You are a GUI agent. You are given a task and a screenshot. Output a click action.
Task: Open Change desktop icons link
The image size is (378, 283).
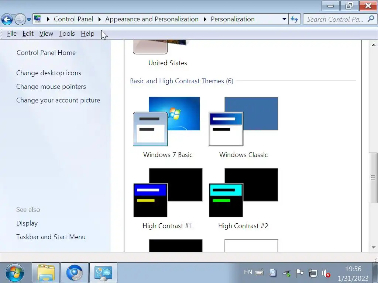click(x=49, y=73)
